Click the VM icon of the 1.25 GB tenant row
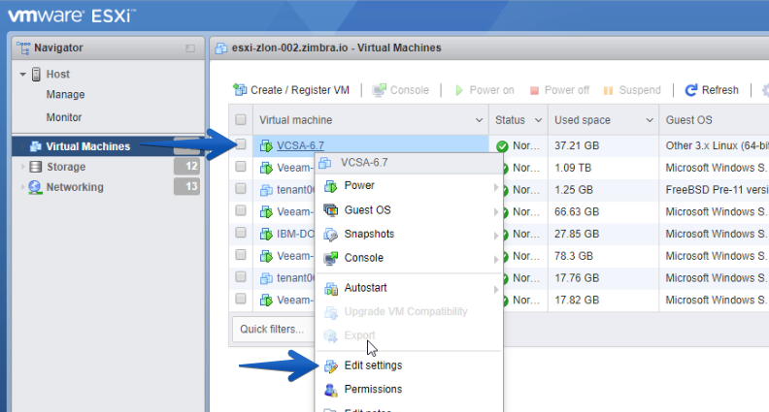Screen dimensions: 769x412 pyautogui.click(x=266, y=190)
